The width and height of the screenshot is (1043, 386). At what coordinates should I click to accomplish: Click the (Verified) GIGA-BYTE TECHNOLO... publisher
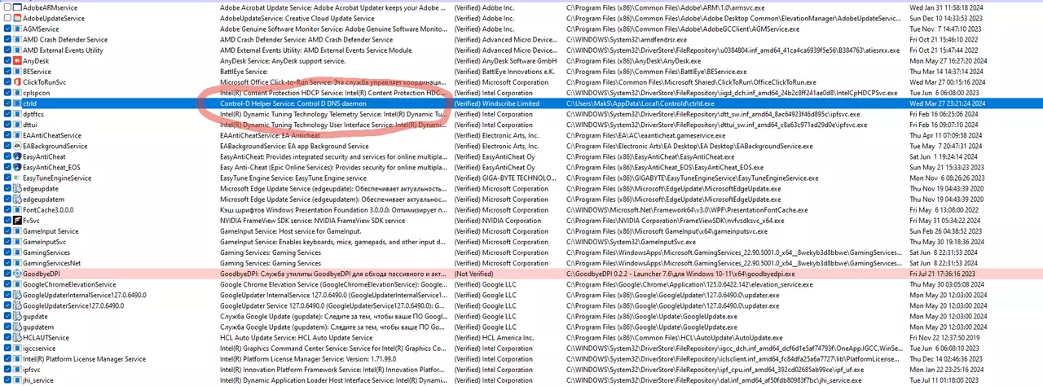[505, 178]
